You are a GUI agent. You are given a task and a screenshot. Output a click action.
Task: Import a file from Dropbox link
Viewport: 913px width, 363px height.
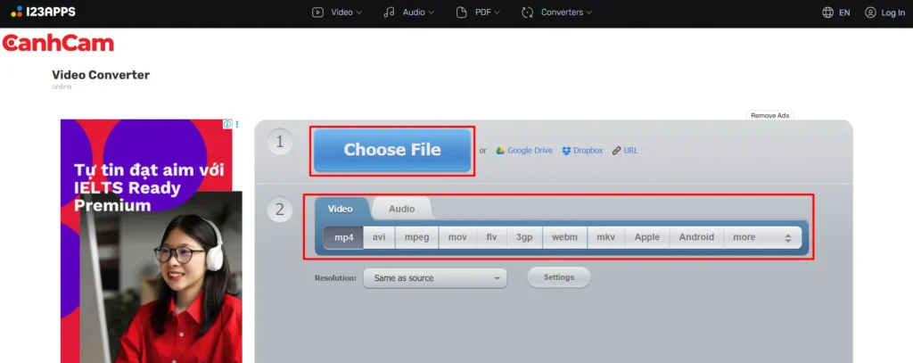pos(588,151)
